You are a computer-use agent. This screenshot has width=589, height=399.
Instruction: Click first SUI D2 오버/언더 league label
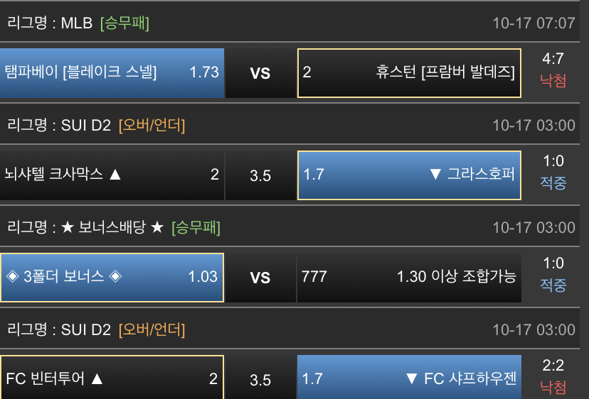[96, 126]
